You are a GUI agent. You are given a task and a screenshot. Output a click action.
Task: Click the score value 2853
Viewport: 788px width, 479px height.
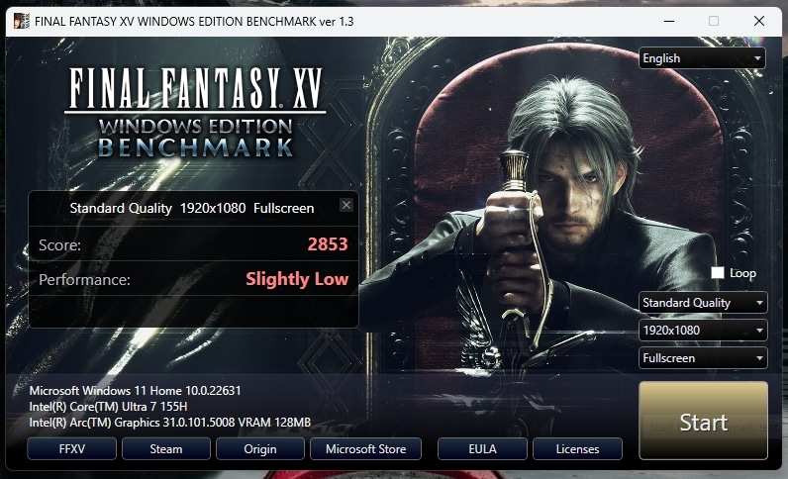(328, 244)
